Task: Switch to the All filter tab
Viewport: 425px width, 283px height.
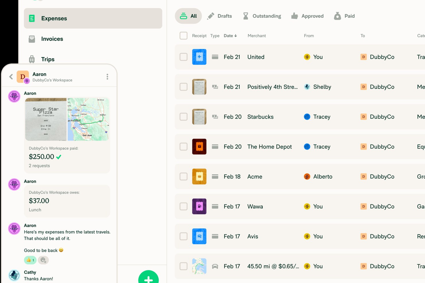Action: click(x=188, y=16)
